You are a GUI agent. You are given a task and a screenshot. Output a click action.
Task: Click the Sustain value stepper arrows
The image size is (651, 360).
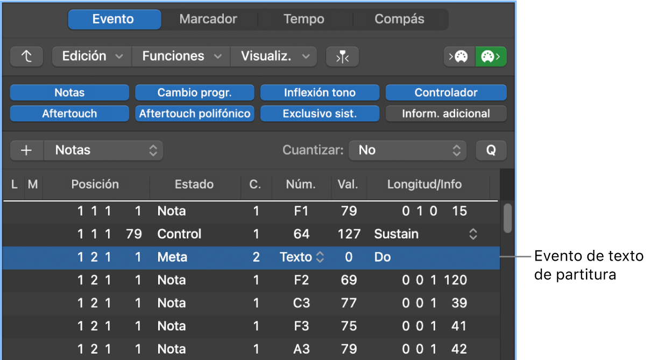pos(472,234)
